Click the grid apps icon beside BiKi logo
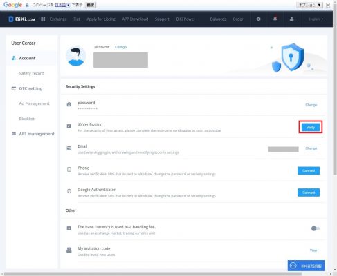 pyautogui.click(x=43, y=19)
